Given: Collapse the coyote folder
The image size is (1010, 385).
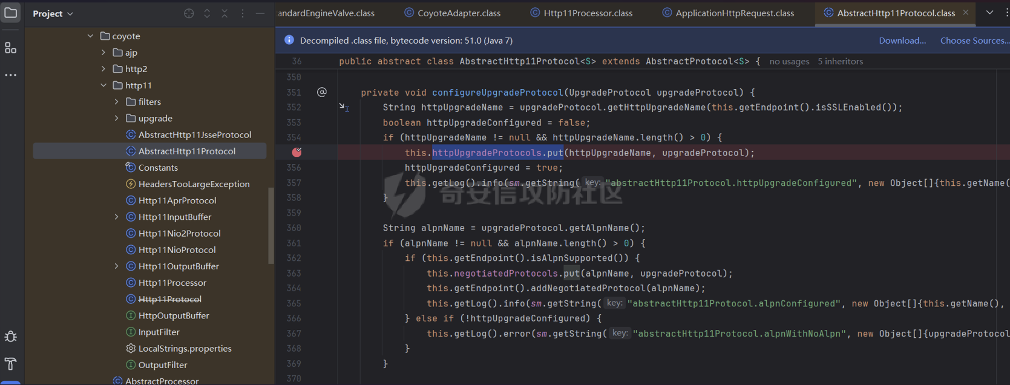Looking at the screenshot, I should pos(90,36).
